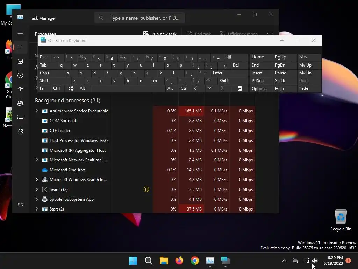Screen dimensions: 358x269
Task: Click the Del key on keyboard
Action: 239,65
